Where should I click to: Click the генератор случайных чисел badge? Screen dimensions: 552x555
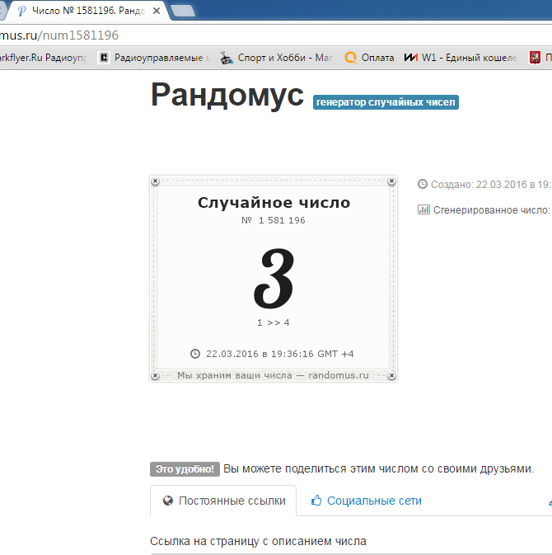[x=386, y=102]
